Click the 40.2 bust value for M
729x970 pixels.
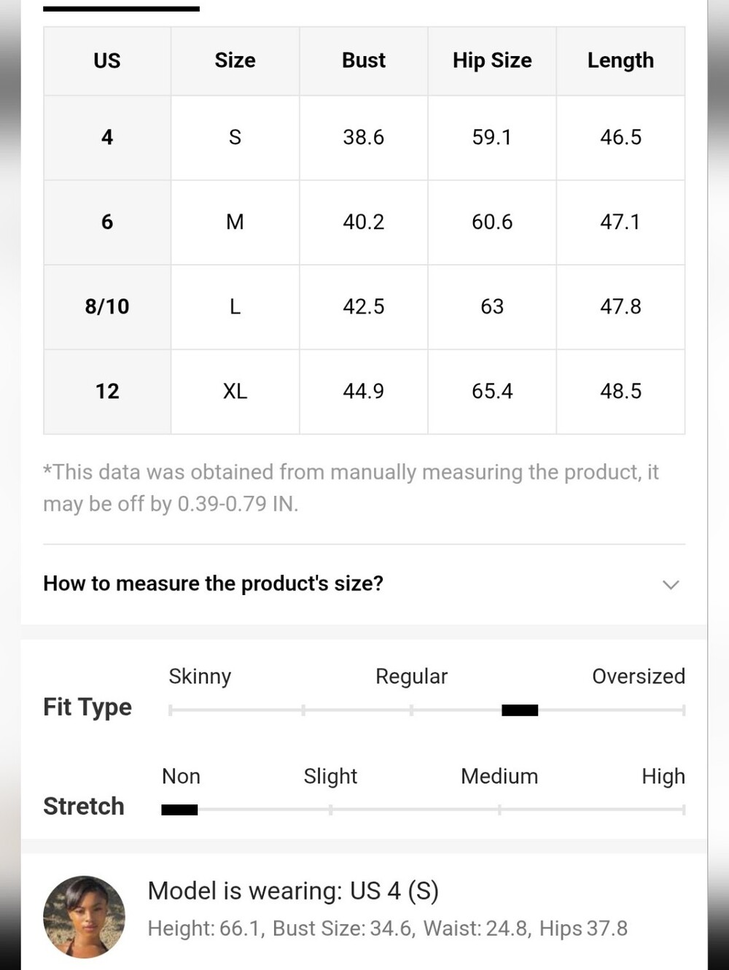pyautogui.click(x=364, y=222)
